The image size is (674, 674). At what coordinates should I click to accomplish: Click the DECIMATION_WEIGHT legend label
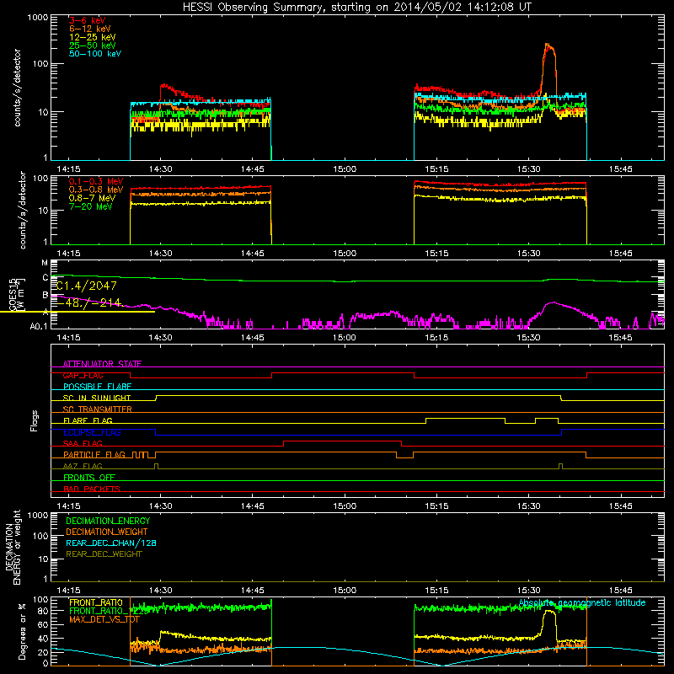107,532
